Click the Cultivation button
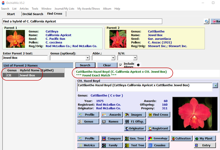The image size is (220, 150). [x=182, y=138]
